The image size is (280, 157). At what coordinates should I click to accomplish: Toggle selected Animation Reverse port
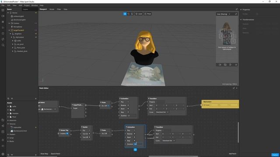[134, 134]
